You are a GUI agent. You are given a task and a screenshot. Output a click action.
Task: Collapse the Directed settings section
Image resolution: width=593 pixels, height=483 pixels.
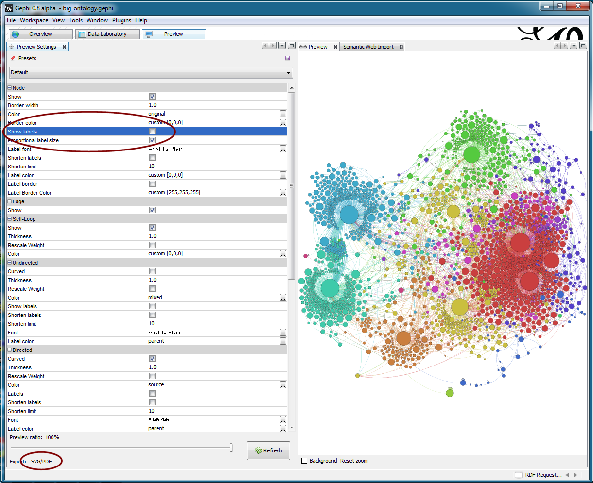[x=9, y=350]
